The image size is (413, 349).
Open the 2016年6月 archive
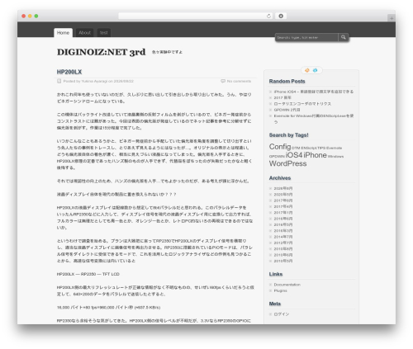pos(283,219)
